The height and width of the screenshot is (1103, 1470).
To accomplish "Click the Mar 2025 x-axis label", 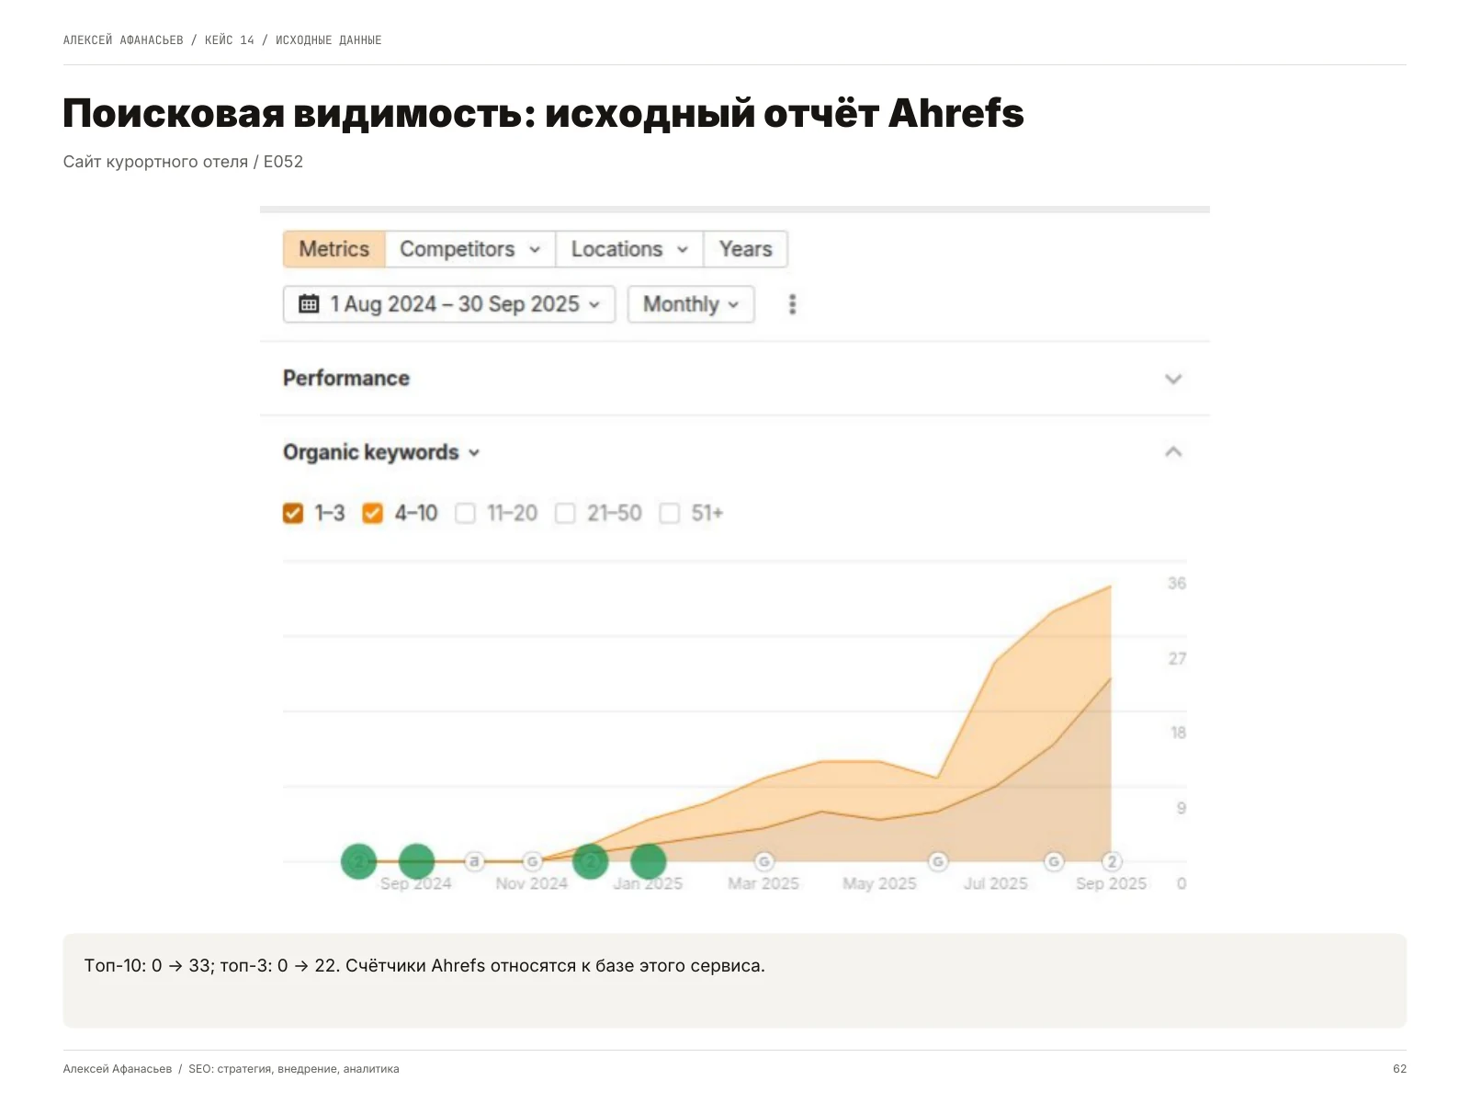I will click(x=763, y=883).
